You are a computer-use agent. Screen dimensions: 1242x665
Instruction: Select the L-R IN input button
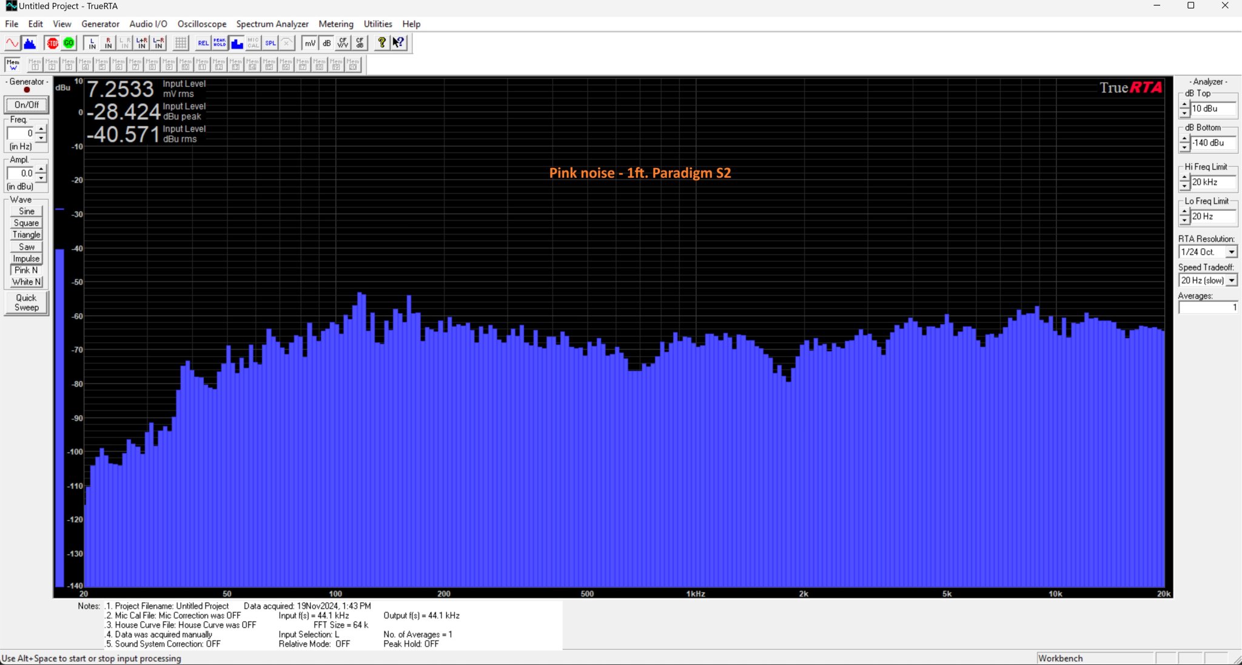pyautogui.click(x=158, y=43)
